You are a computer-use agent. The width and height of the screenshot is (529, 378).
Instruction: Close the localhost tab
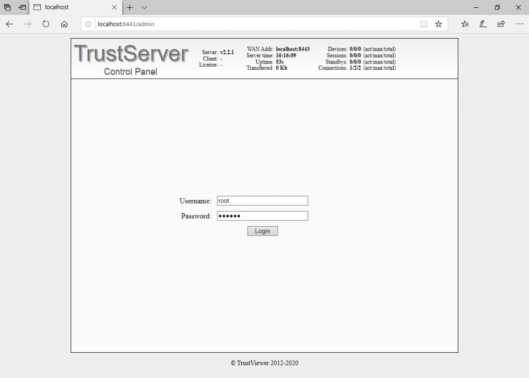click(x=114, y=7)
